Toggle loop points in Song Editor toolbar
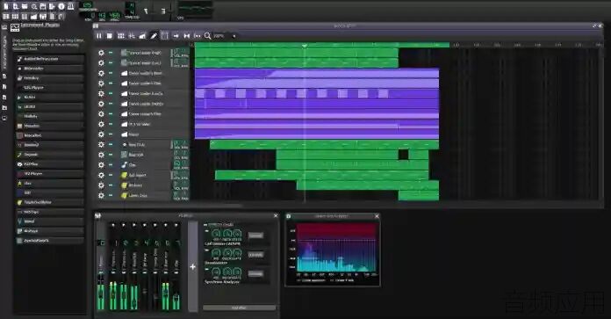 [x=187, y=36]
